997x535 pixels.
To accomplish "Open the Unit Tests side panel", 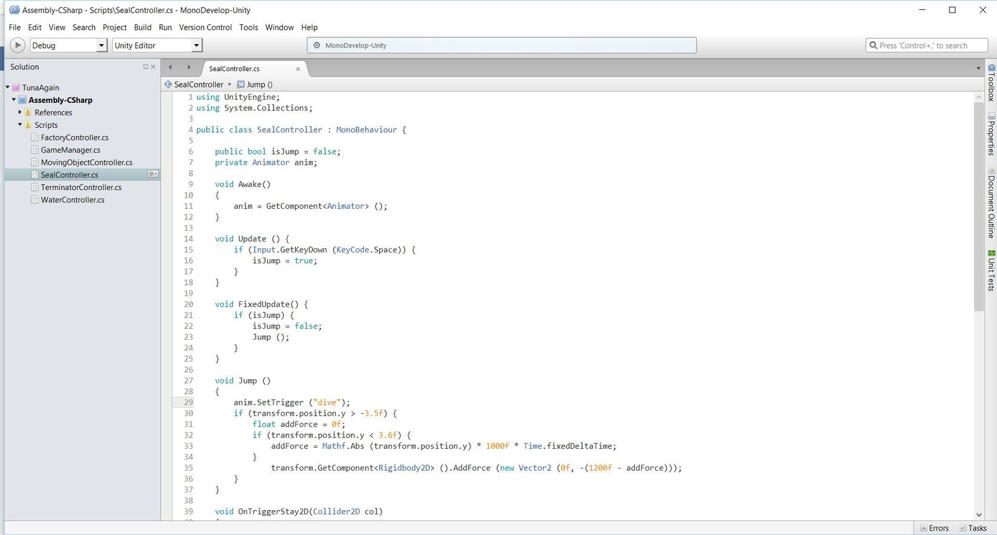I will point(991,270).
